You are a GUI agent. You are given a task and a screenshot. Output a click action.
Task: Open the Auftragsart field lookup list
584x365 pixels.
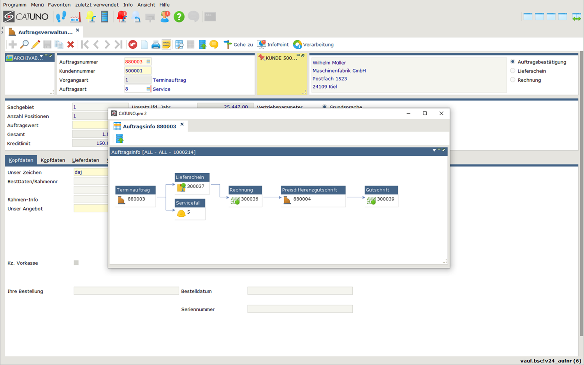[x=148, y=89]
